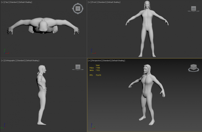
Task: Open the [Orthographic] view label menu
Action: coord(10,60)
